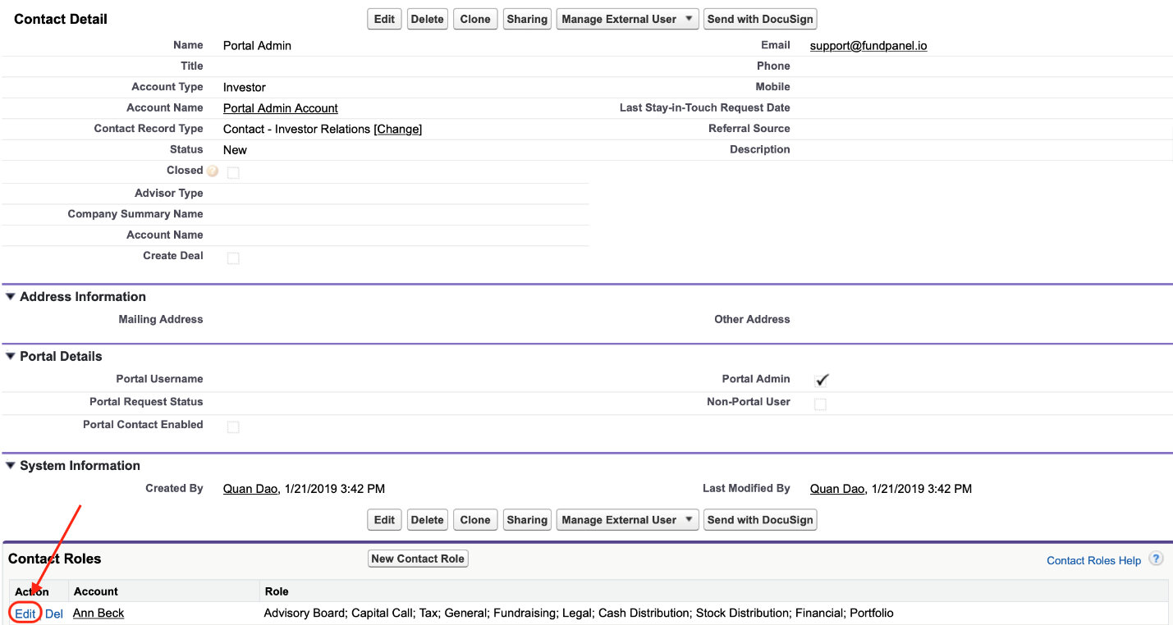Click the bottom Send with DocuSign button
The width and height of the screenshot is (1173, 625).
point(760,520)
